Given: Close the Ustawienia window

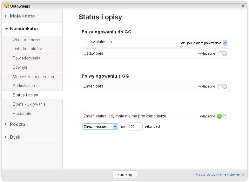Looking at the screenshot, I should (x=243, y=6).
